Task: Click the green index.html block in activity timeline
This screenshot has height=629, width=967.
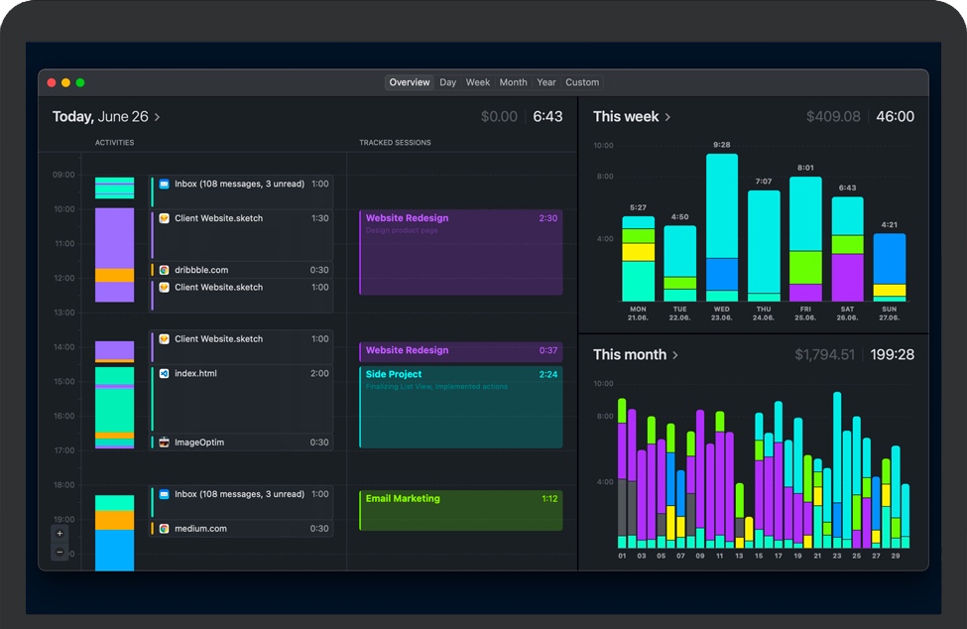Action: coord(114,410)
